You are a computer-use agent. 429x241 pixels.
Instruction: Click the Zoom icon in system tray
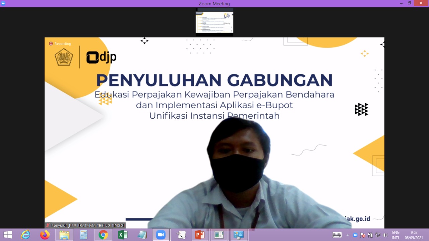[x=355, y=235]
